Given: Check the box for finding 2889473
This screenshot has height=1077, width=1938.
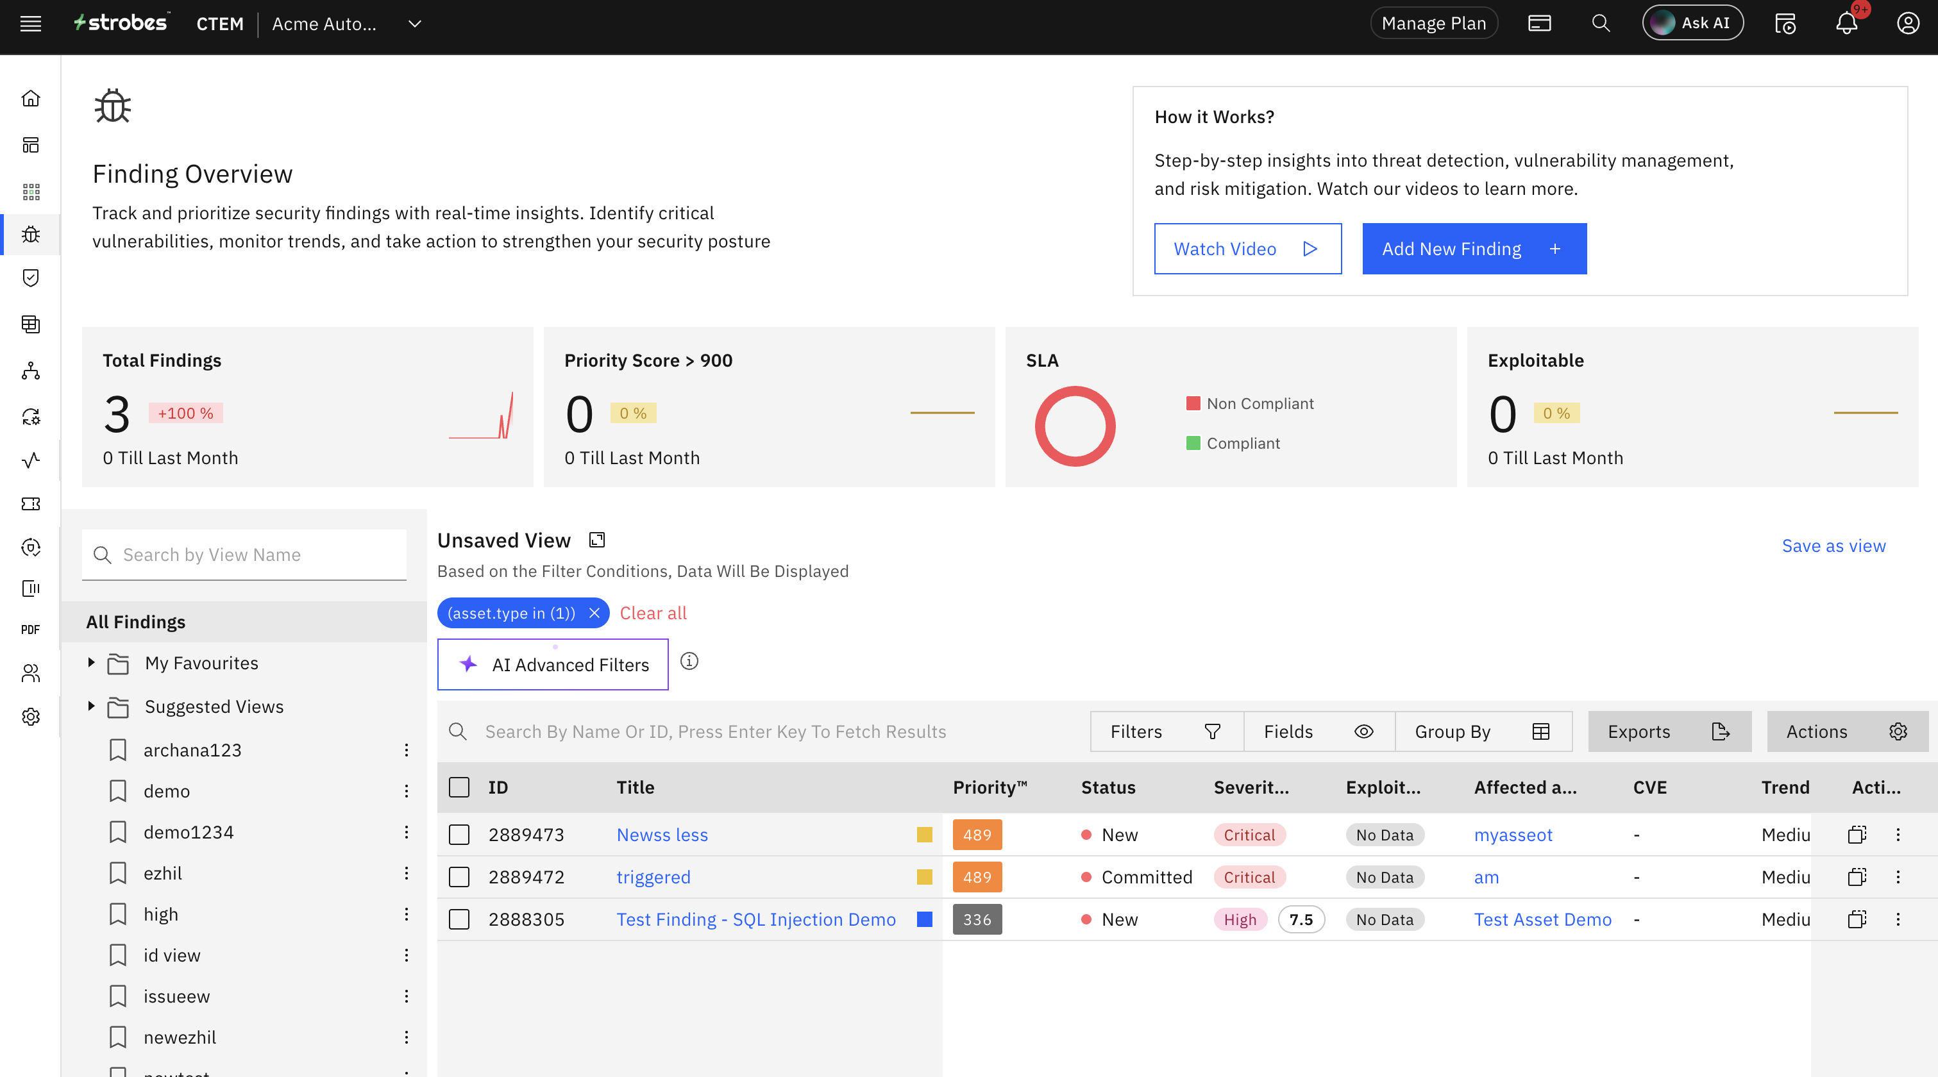Looking at the screenshot, I should pos(459,835).
